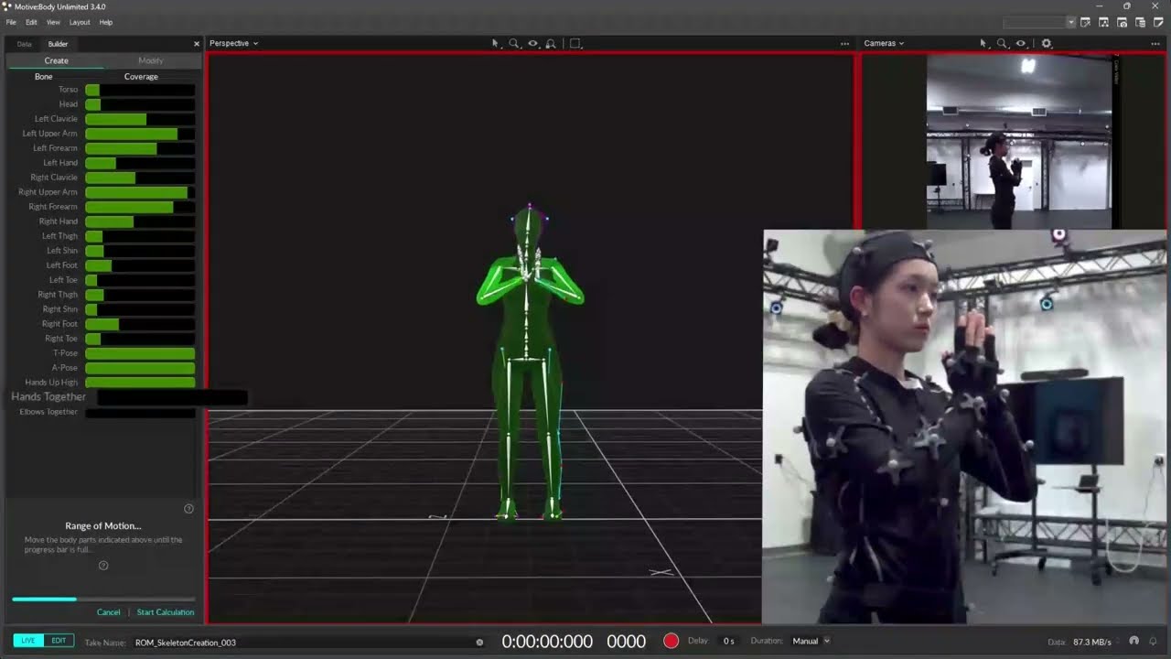Screen dimensions: 1171x659
Task: Open the Perspective view dropdown
Action: tap(233, 43)
